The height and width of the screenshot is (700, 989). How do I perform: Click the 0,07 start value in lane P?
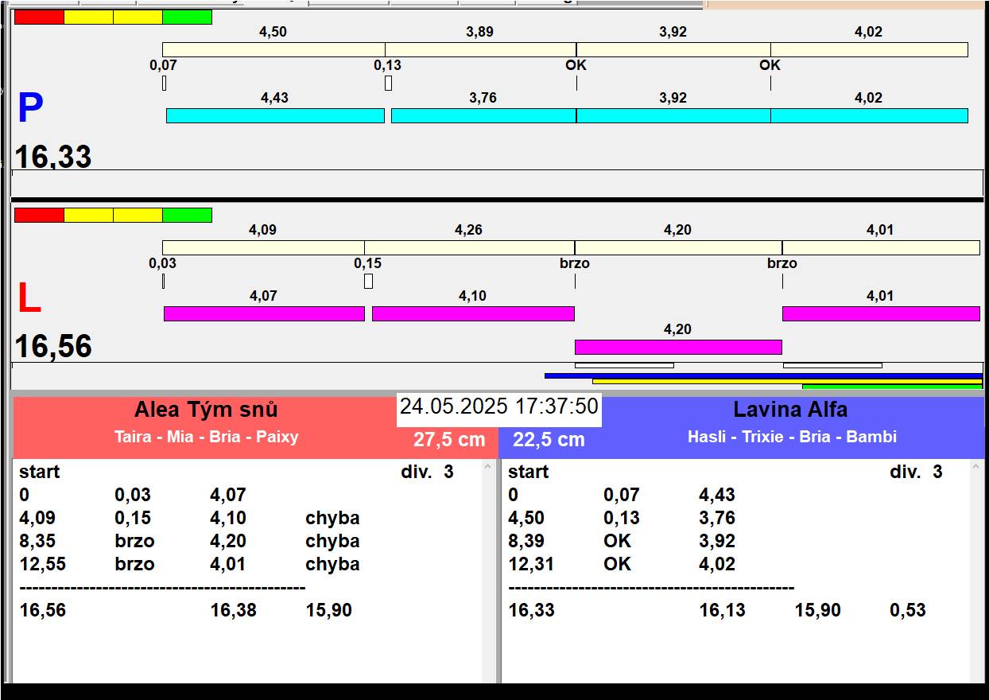point(163,65)
